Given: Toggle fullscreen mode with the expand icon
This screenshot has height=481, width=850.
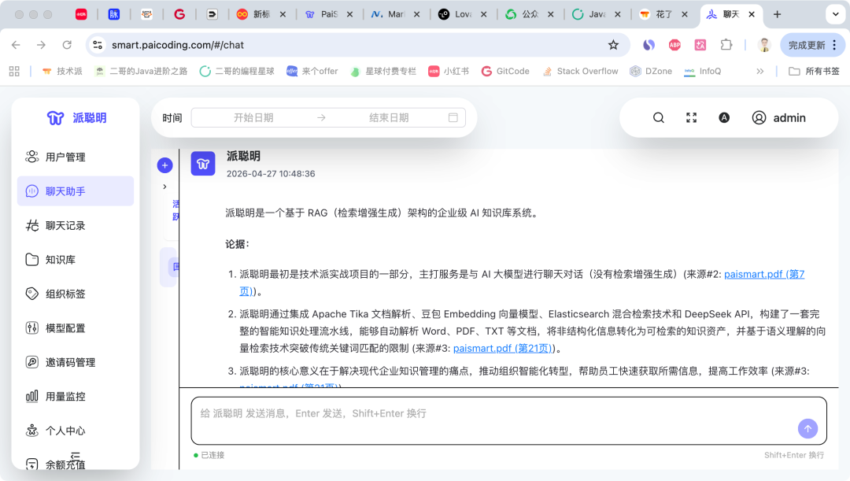Looking at the screenshot, I should click(x=691, y=117).
